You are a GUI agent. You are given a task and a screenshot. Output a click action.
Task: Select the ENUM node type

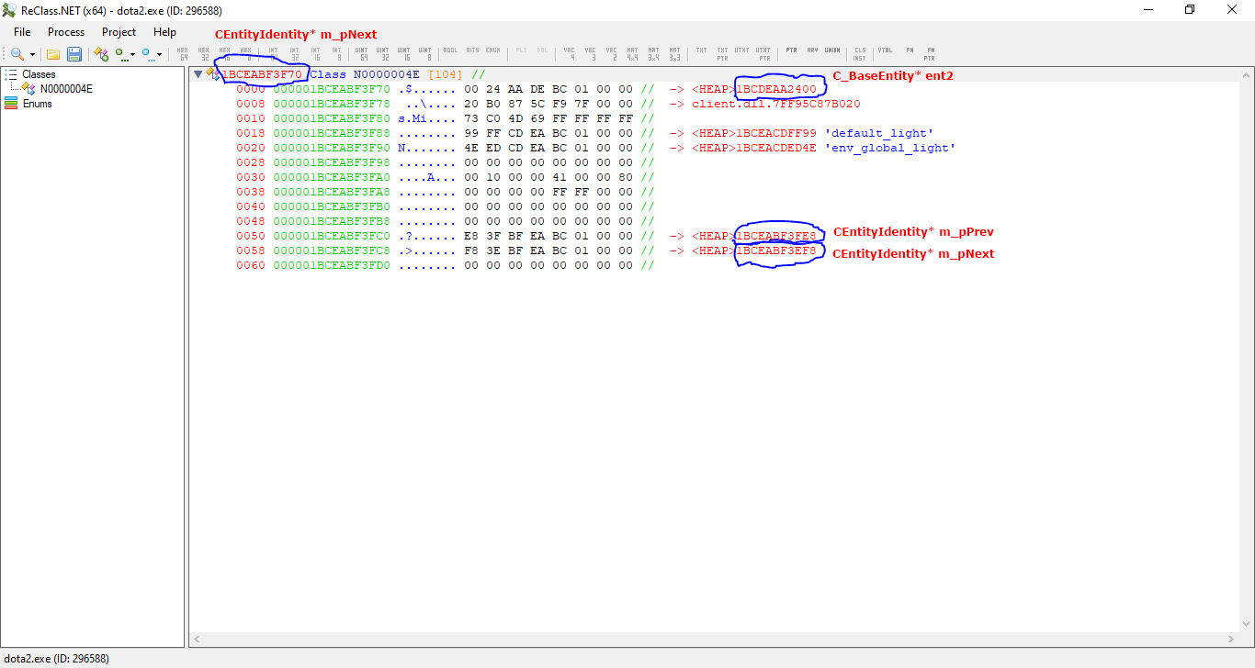click(x=493, y=50)
